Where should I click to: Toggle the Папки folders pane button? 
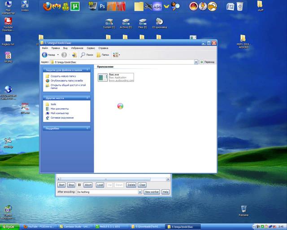[x=103, y=55]
